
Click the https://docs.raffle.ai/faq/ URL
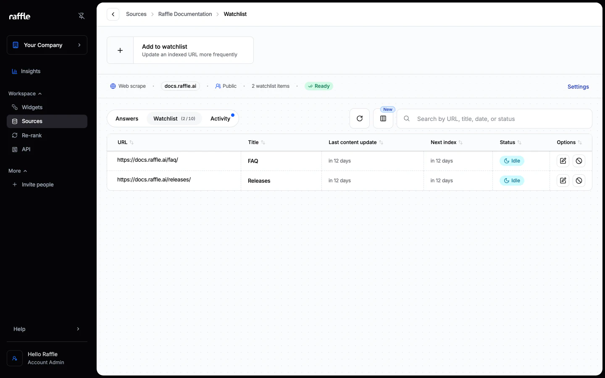(x=147, y=160)
